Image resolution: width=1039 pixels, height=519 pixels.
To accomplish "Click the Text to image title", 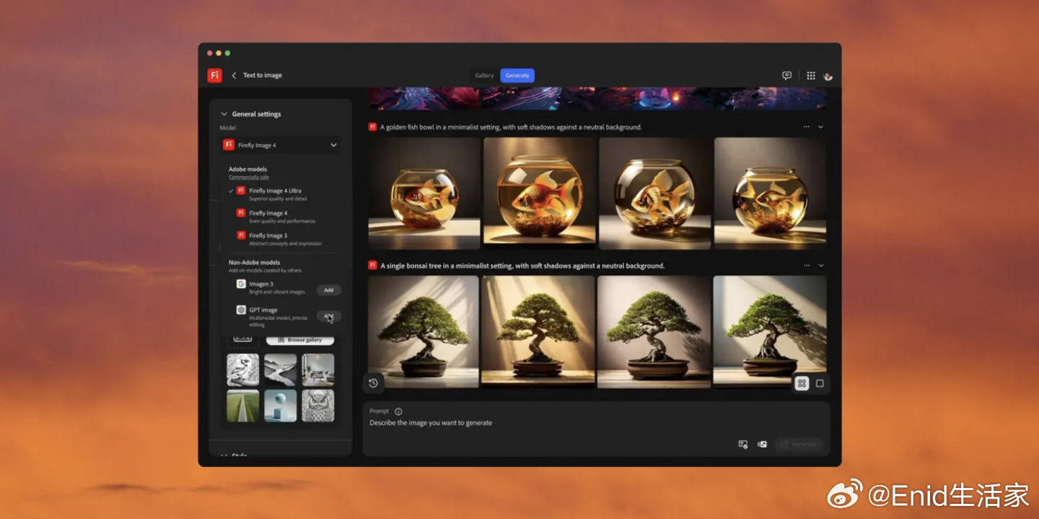I will pyautogui.click(x=263, y=75).
